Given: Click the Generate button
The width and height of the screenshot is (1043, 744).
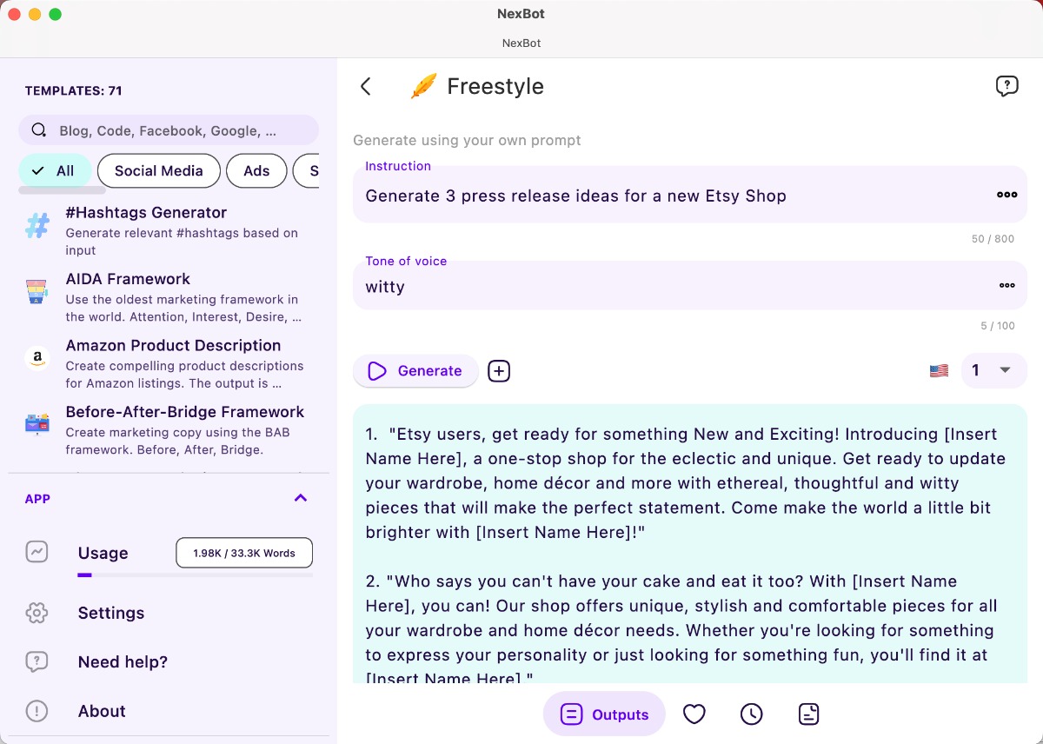Looking at the screenshot, I should pyautogui.click(x=415, y=371).
